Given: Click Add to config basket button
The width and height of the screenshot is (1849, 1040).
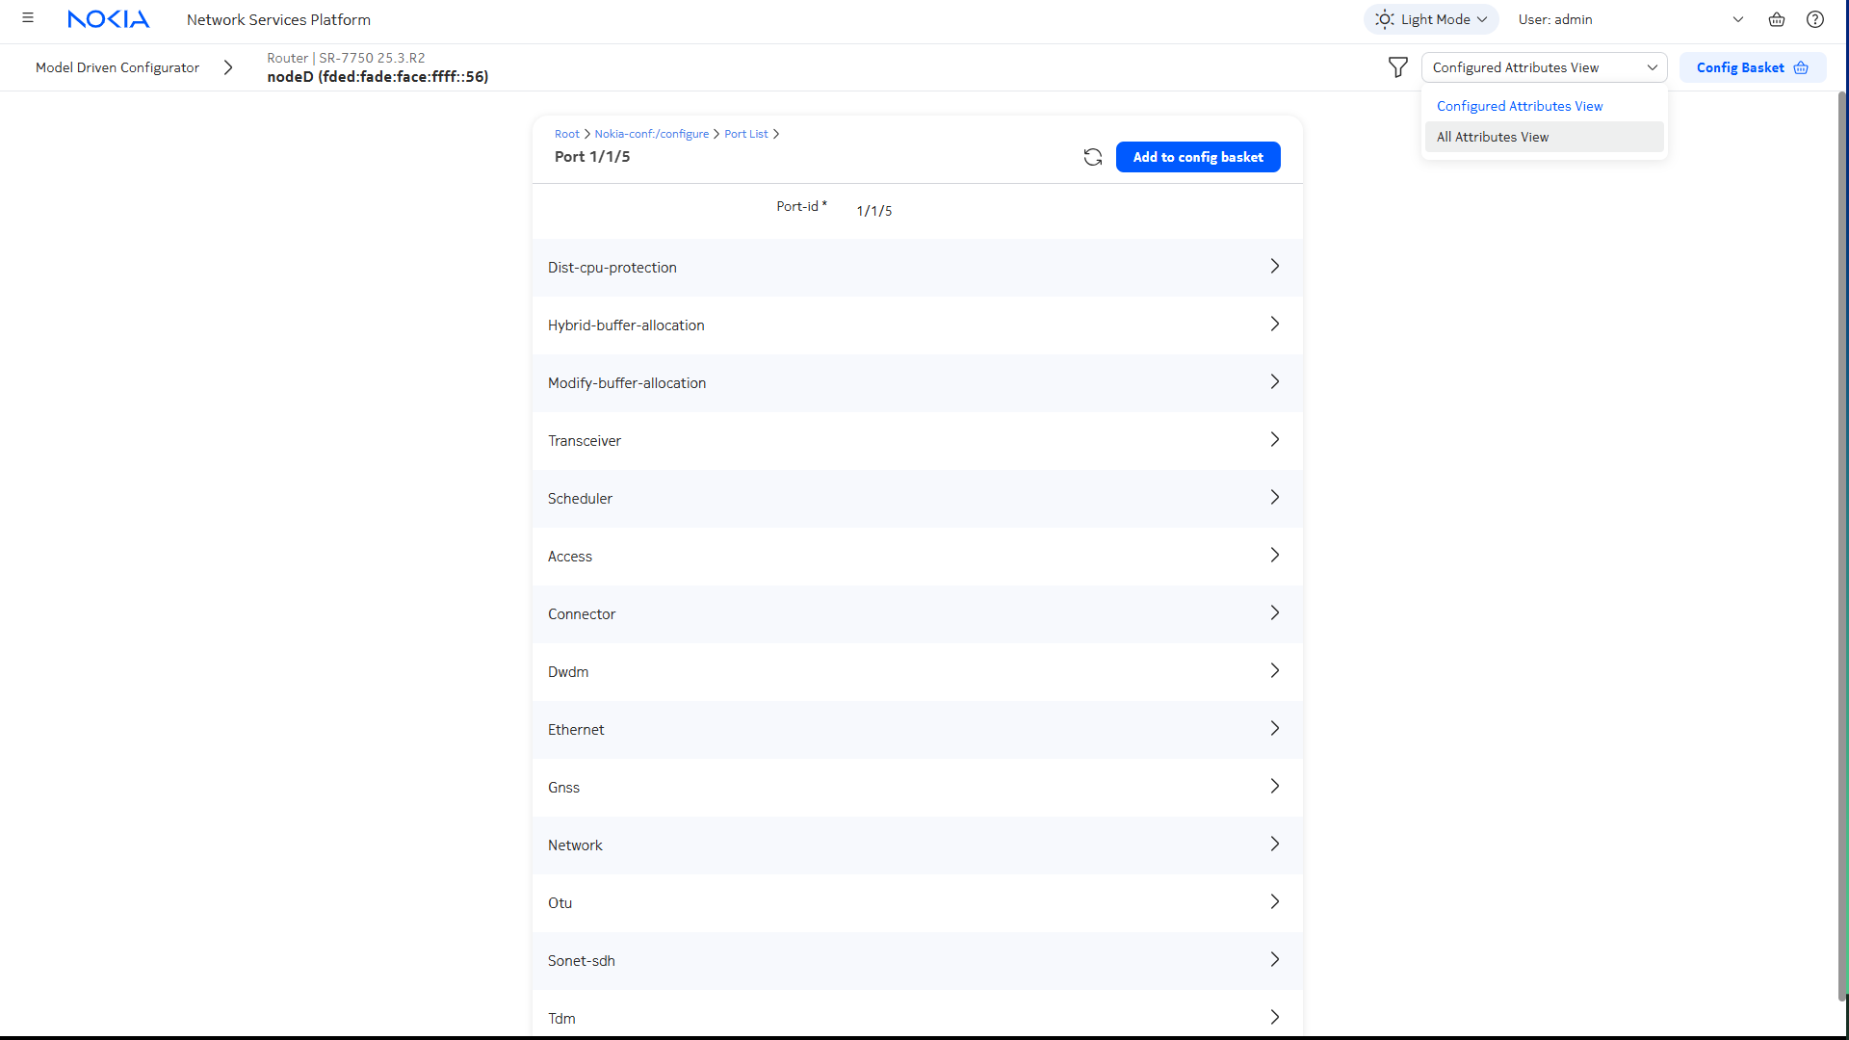Looking at the screenshot, I should (1197, 157).
